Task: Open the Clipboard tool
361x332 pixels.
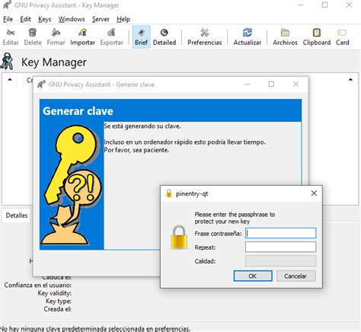Action: click(317, 37)
